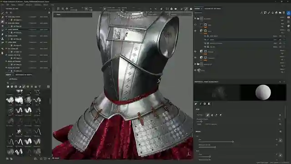The width and height of the screenshot is (291, 164).
Task: Toggle pen pressure button beside Size slider
Action: pos(281,140)
